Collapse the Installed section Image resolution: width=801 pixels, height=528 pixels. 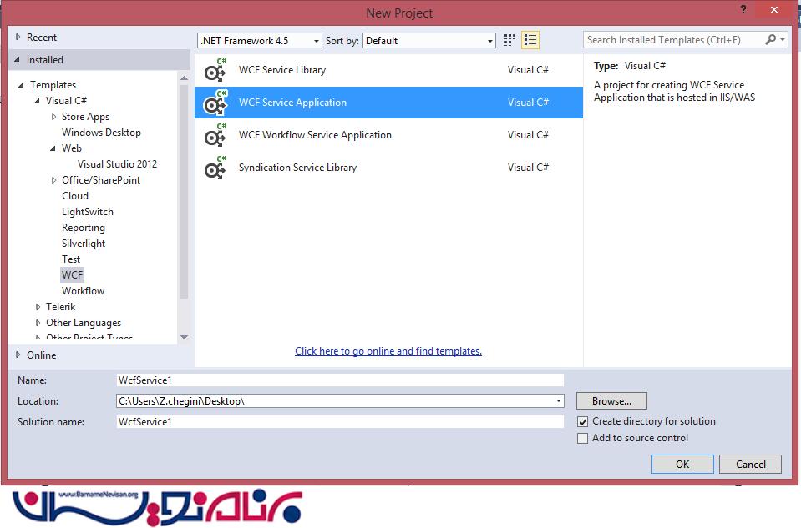pyautogui.click(x=18, y=60)
